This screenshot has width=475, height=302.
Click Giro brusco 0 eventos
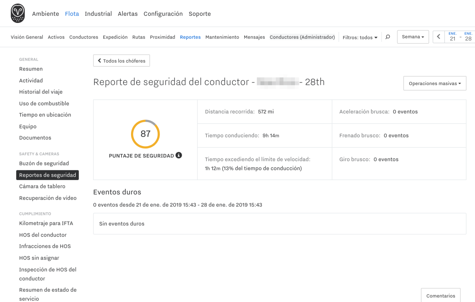386,159
